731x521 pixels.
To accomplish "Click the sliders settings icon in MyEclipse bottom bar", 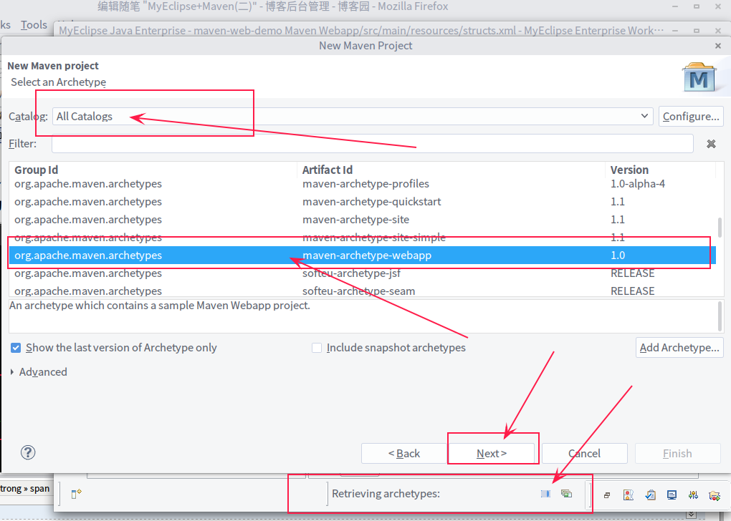I will pos(693,495).
